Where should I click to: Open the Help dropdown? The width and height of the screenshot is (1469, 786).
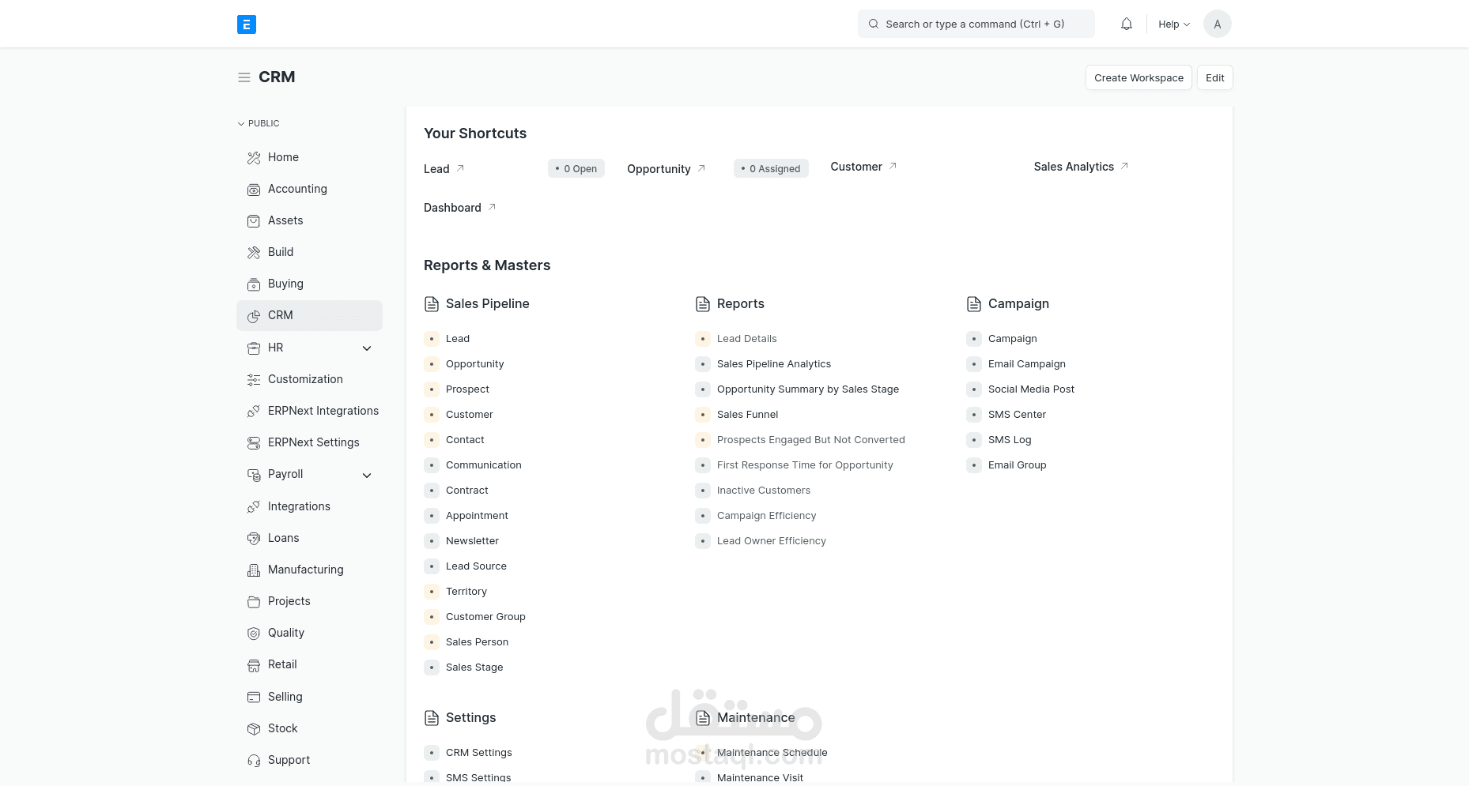pyautogui.click(x=1173, y=24)
